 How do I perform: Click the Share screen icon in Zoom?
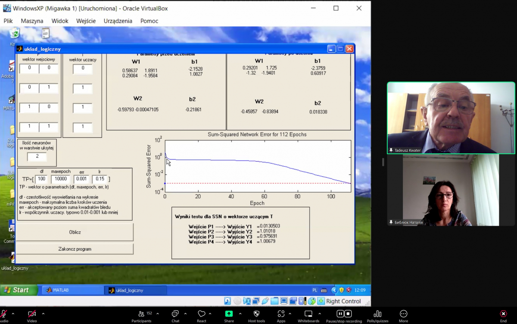229,314
